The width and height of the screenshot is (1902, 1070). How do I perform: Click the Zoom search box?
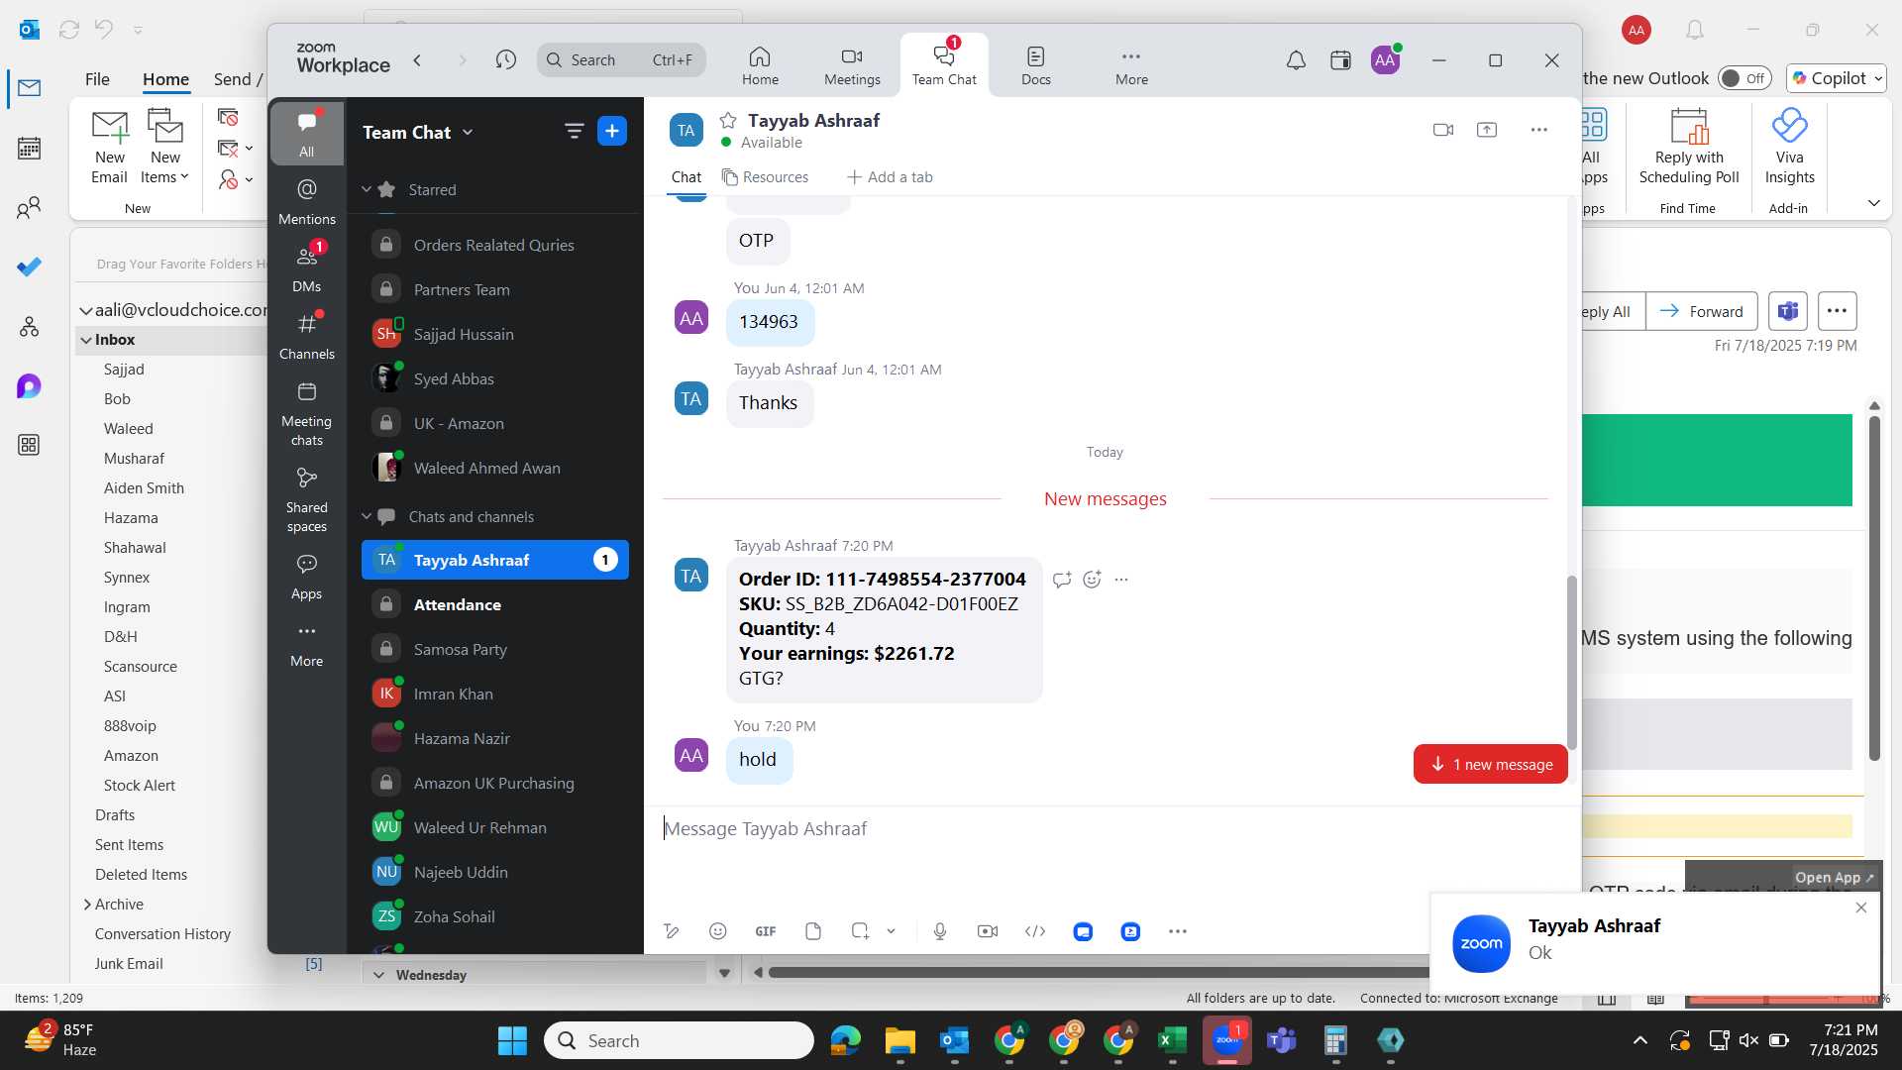621,60
